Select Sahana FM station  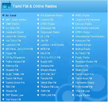pyautogui.click(x=47, y=66)
